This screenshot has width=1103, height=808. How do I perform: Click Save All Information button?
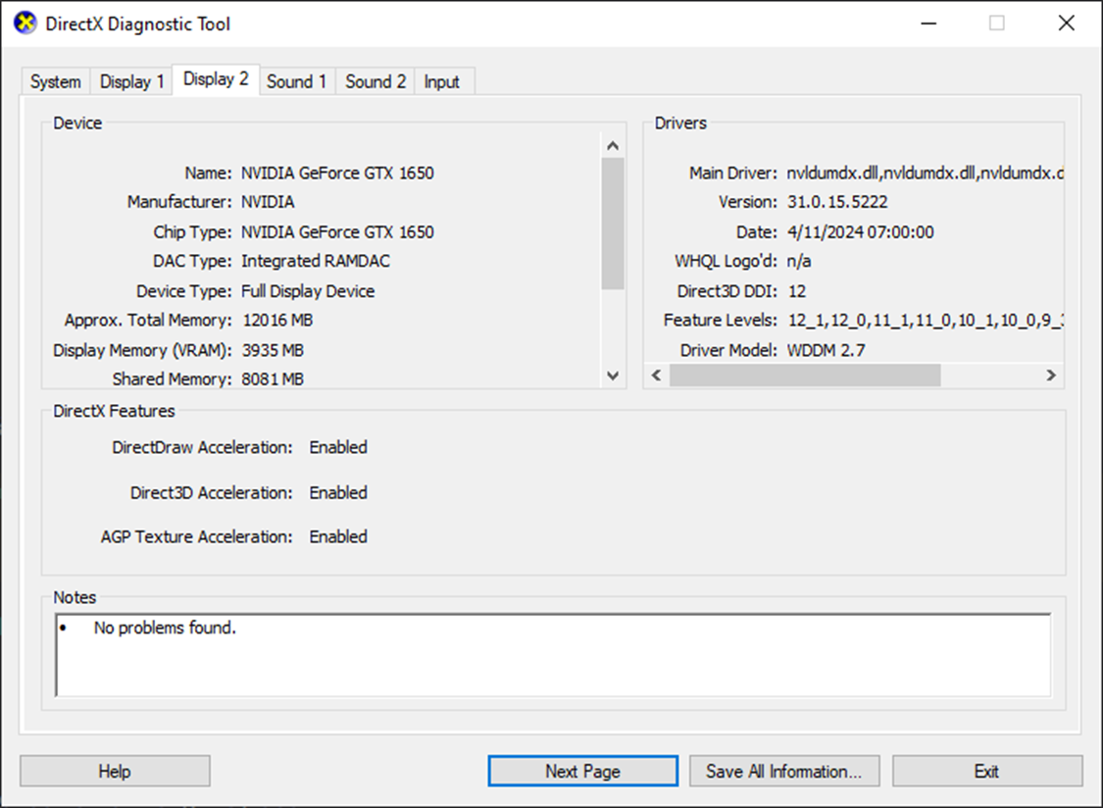tap(784, 772)
